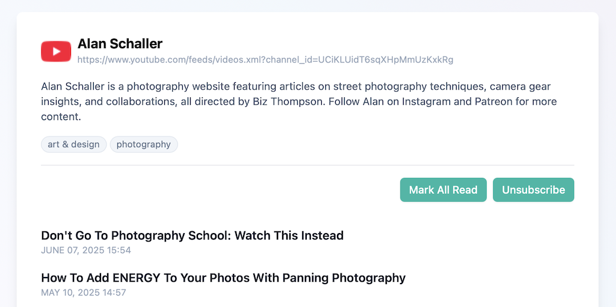Image resolution: width=616 pixels, height=307 pixels.
Task: Open the Alan Schaller feed title
Action: click(x=120, y=44)
